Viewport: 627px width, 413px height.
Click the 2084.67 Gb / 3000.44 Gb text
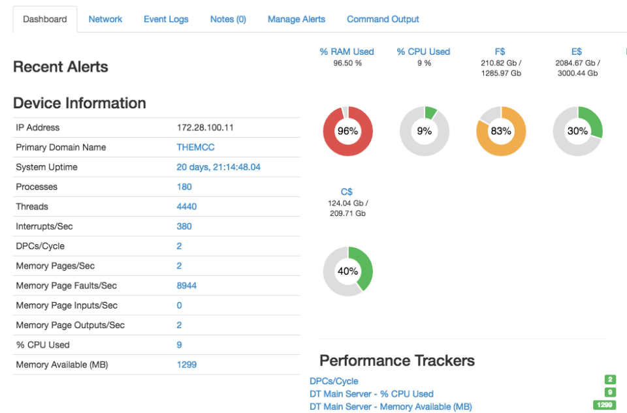(577, 68)
